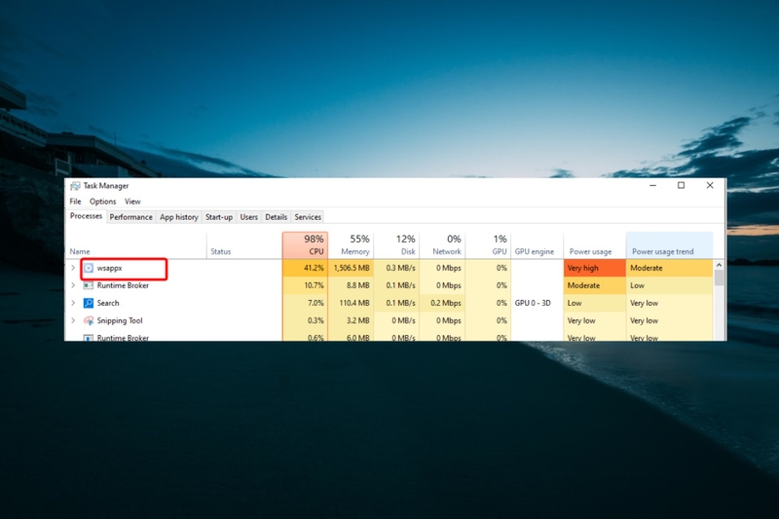Maximize the Task Manager window

point(681,186)
